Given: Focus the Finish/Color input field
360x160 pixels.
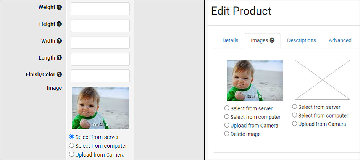Looking at the screenshot, I should (x=100, y=76).
